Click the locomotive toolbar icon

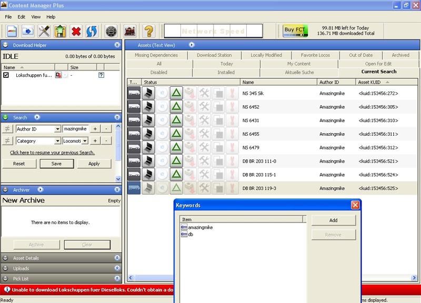pyautogui.click(x=130, y=32)
